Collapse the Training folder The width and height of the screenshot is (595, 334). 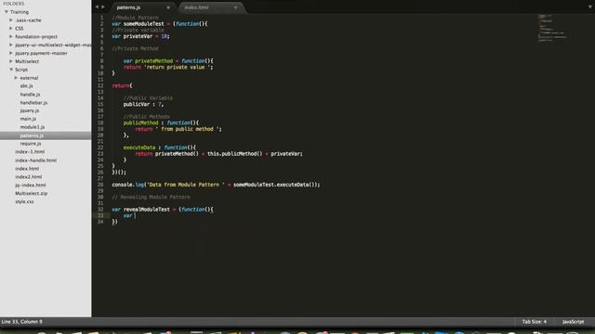pos(7,12)
